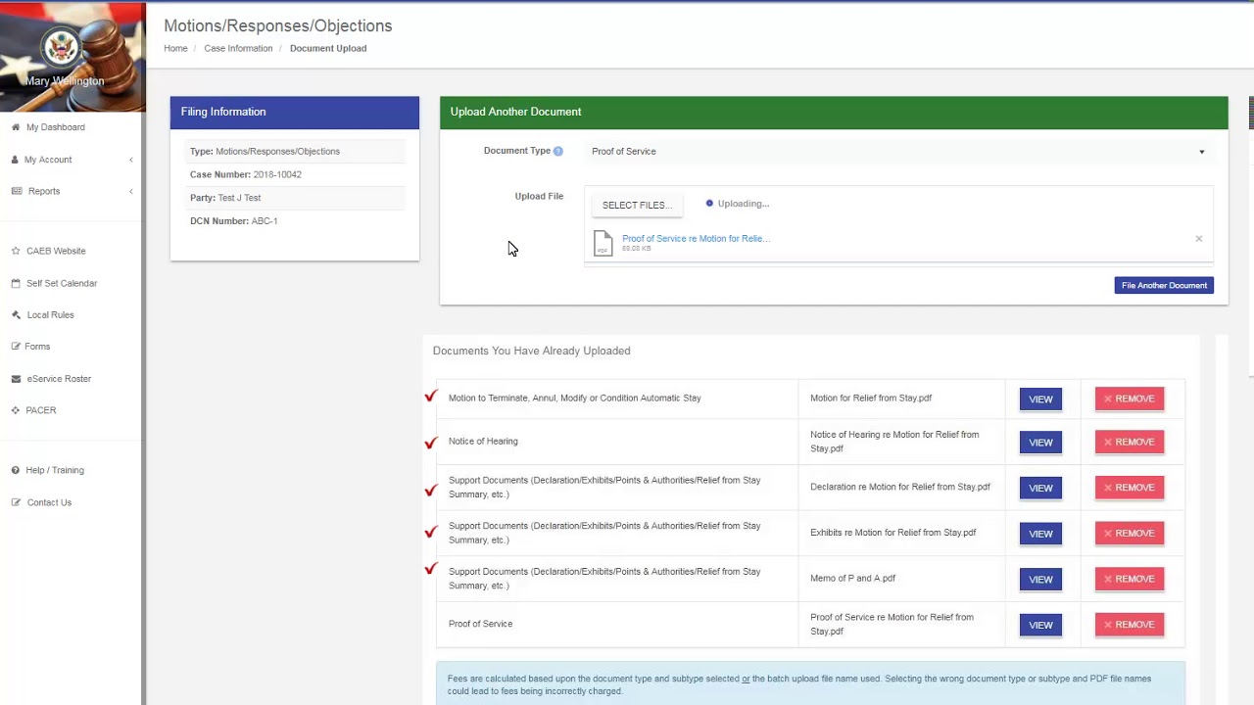Click the Mary Wellington profile avatar
The image size is (1254, 705).
[61, 47]
